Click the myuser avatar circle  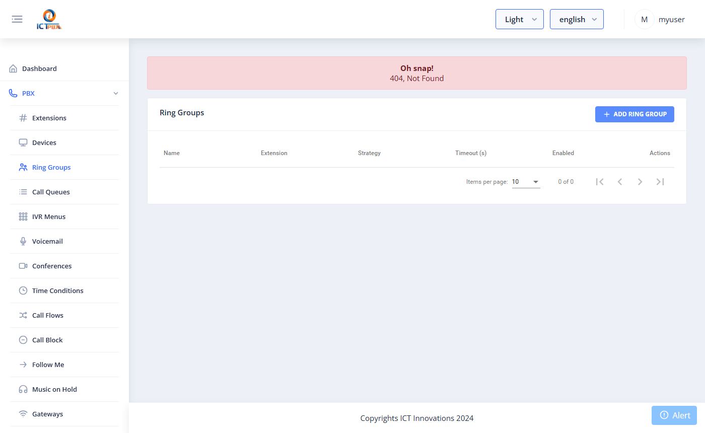click(x=644, y=19)
